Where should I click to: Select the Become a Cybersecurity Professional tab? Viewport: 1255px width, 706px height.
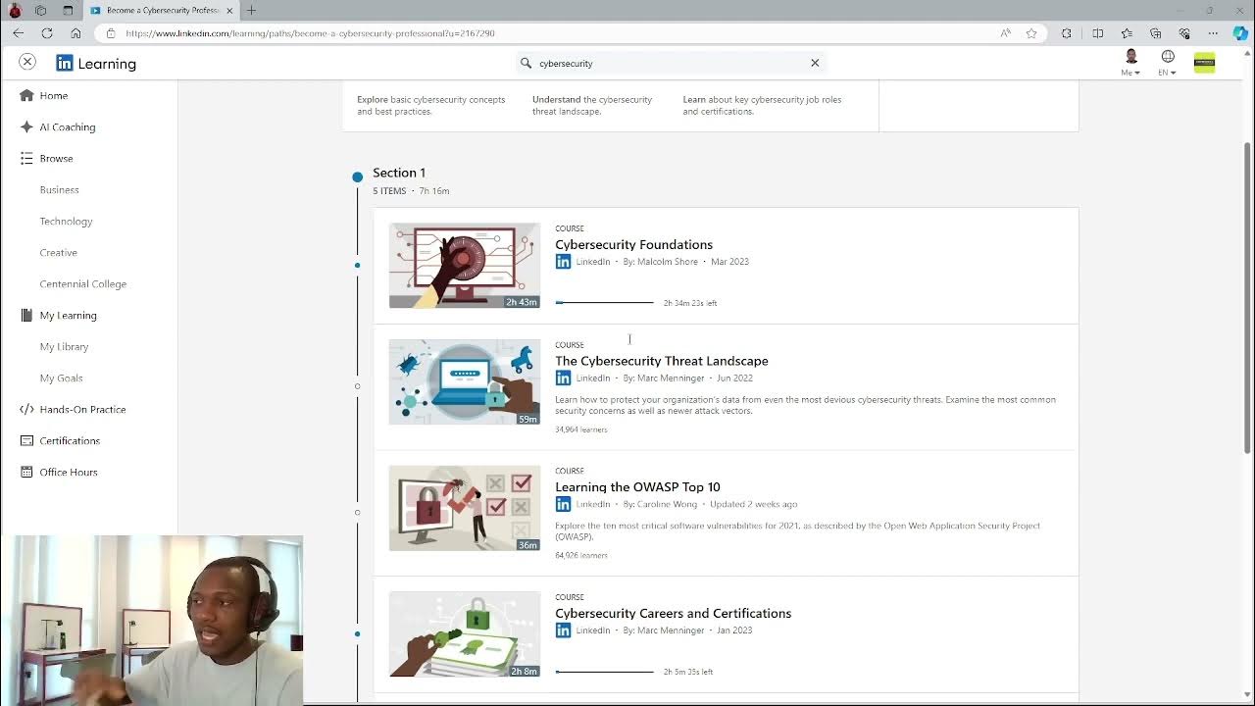[x=162, y=11]
